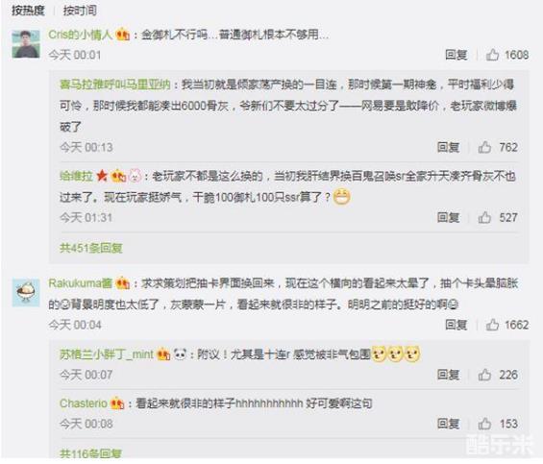The image size is (543, 464).
Task: Expand the 共451条回复 replies
Action: point(90,248)
